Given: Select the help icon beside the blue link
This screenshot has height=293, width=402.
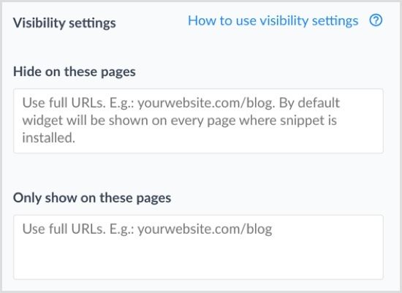Looking at the screenshot, I should click(376, 20).
